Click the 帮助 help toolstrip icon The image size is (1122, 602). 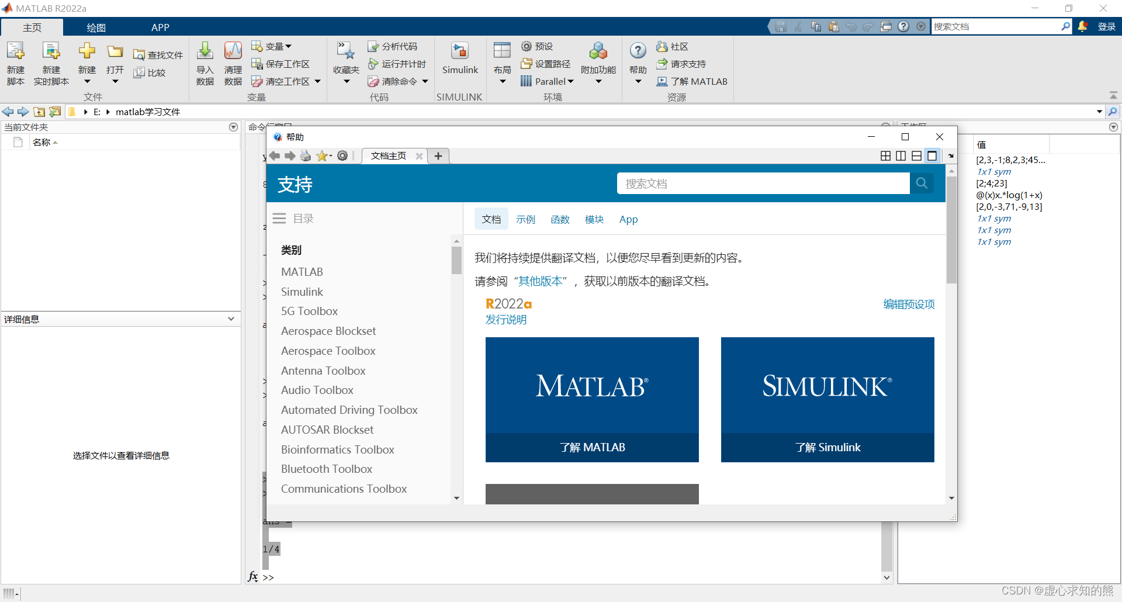(x=638, y=51)
